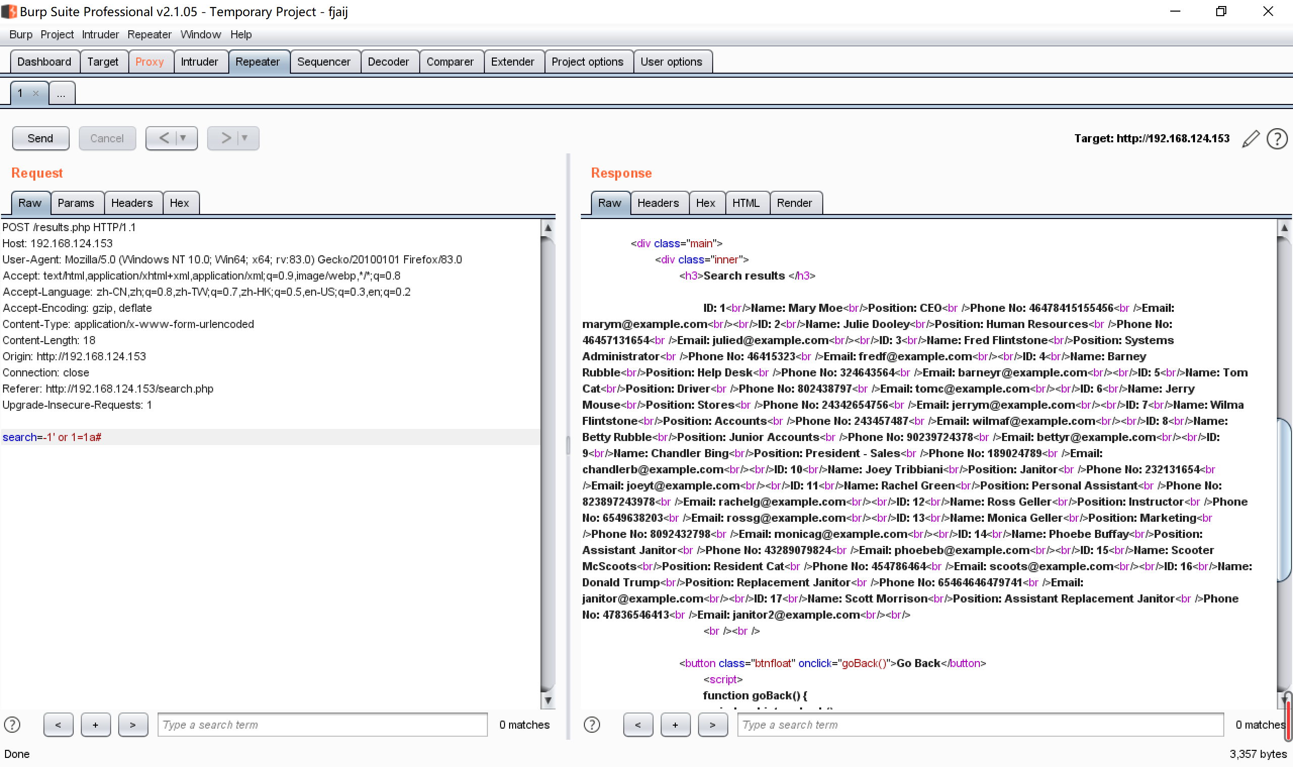This screenshot has width=1293, height=767.
Task: Click the response pane scrollbar thumb
Action: click(x=1284, y=499)
